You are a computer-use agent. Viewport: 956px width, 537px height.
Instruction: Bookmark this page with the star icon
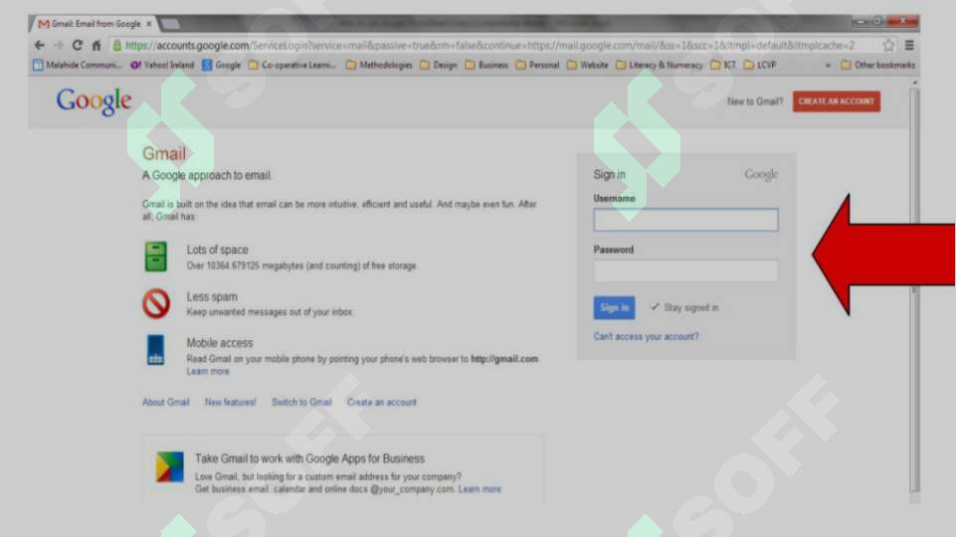pyautogui.click(x=888, y=45)
